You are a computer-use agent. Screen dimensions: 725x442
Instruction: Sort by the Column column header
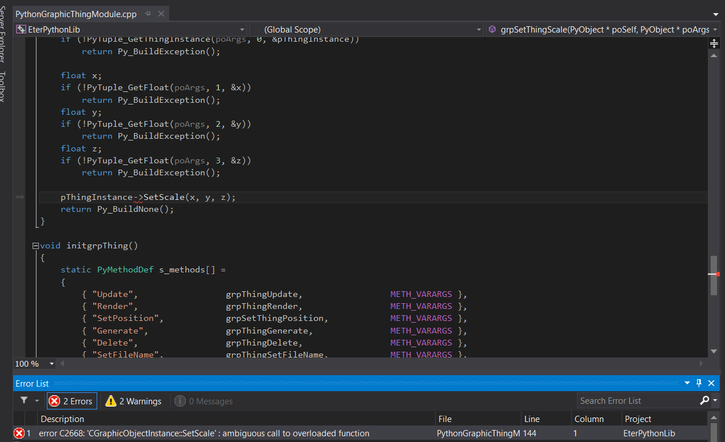point(596,419)
